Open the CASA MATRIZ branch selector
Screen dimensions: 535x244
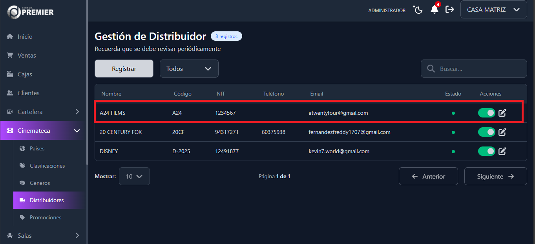pyautogui.click(x=493, y=10)
